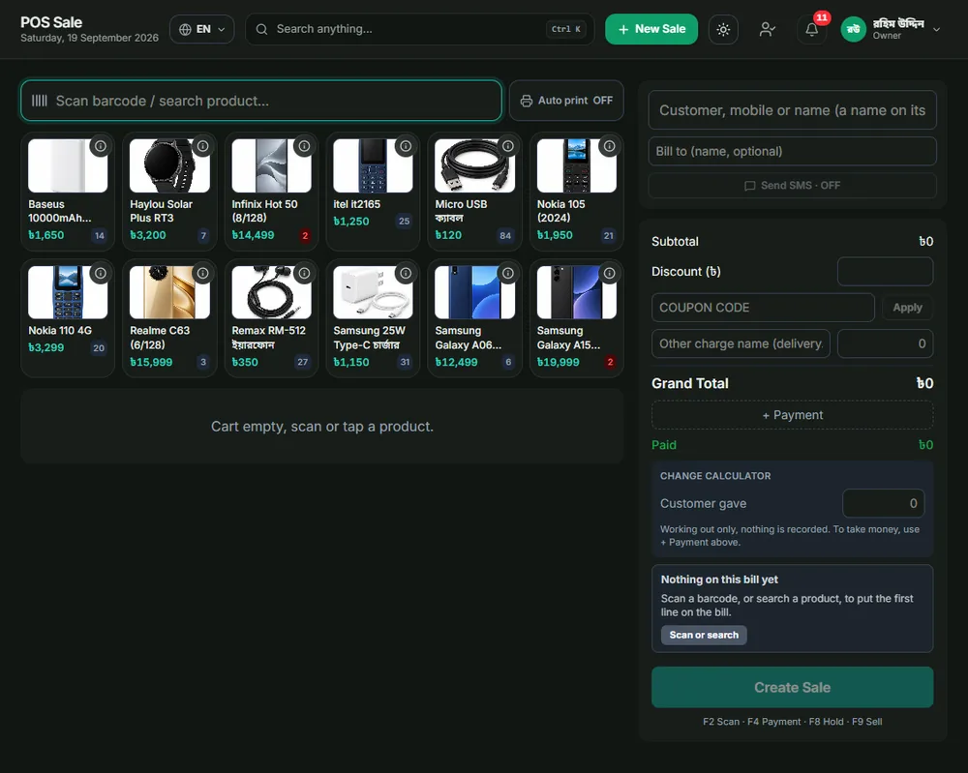
Task: Click the barcode icon in scan field
Action: 40,101
